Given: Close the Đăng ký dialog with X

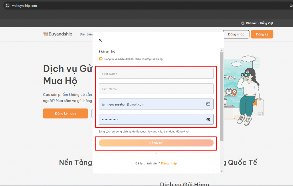Looking at the screenshot, I should tap(100, 40).
